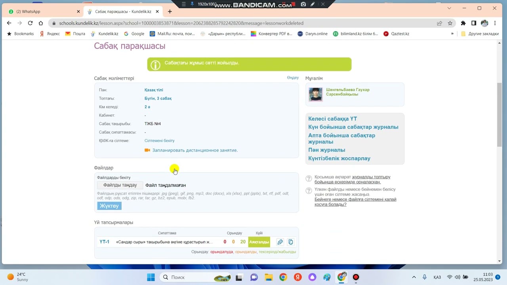Open the Пошта bookmark

75,34
